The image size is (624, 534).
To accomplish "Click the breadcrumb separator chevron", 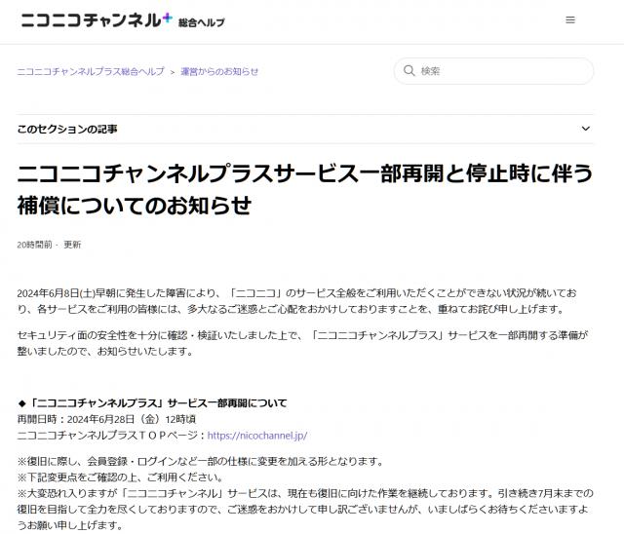I will [x=171, y=71].
